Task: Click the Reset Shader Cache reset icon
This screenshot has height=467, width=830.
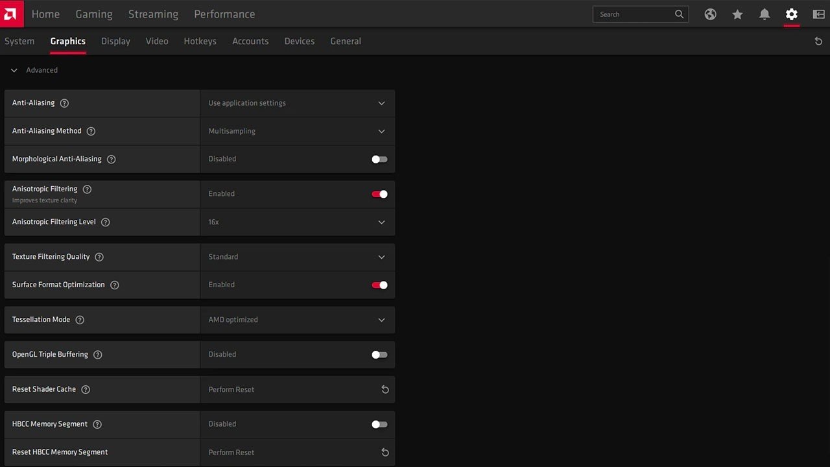Action: pyautogui.click(x=385, y=390)
